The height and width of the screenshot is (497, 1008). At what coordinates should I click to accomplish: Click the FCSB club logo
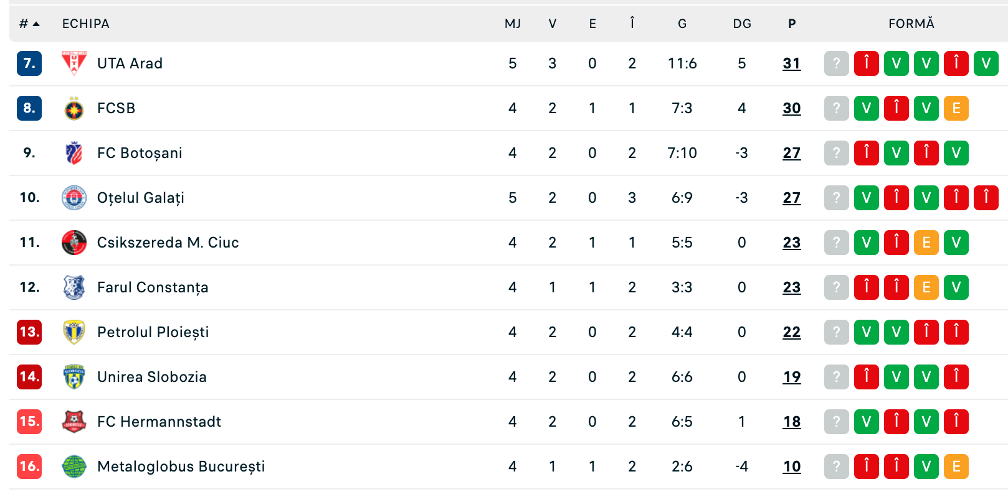(x=74, y=108)
